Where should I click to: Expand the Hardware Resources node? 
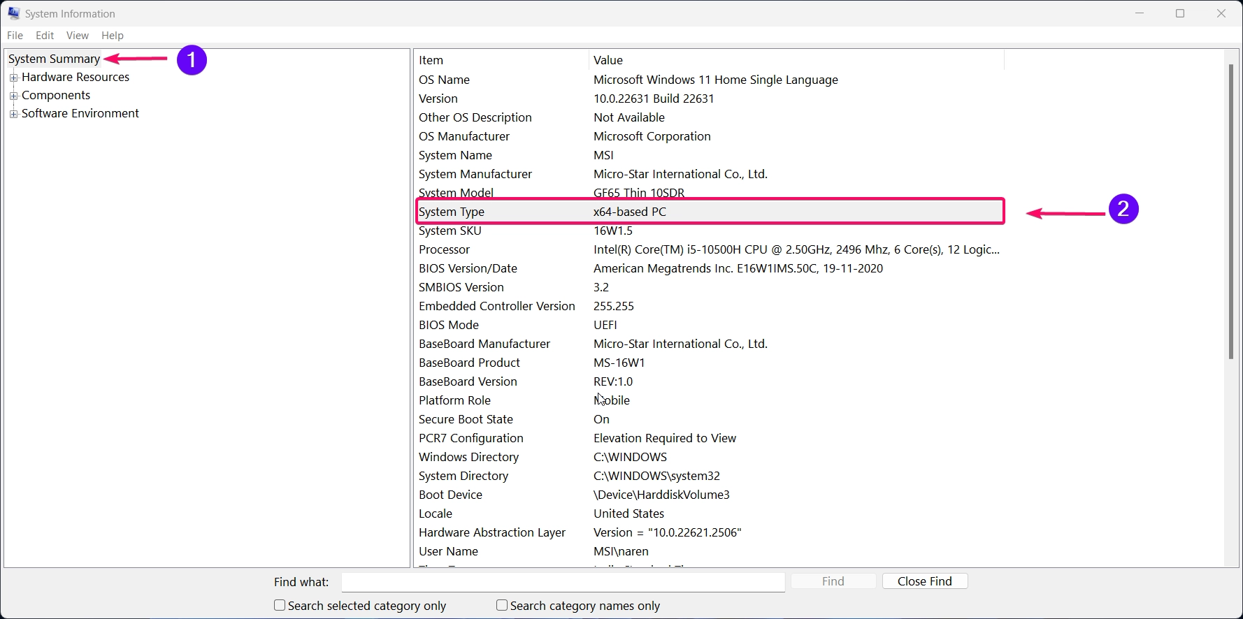13,78
